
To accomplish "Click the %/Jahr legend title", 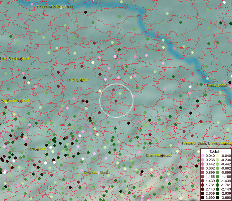I will pos(216,151).
